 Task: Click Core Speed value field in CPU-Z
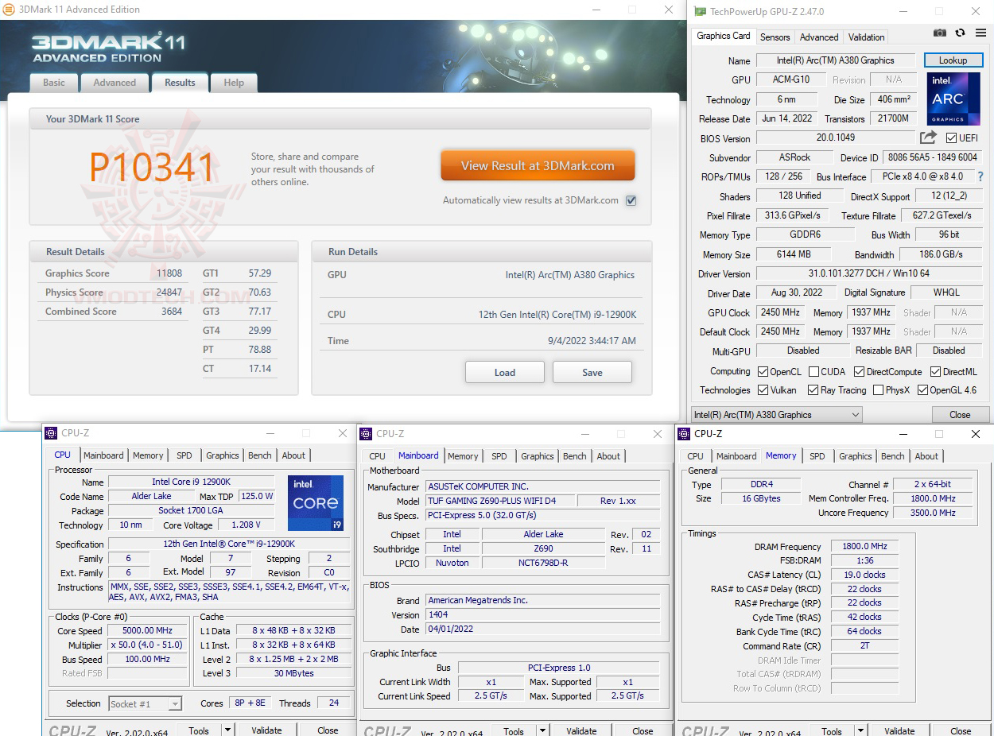tap(148, 631)
